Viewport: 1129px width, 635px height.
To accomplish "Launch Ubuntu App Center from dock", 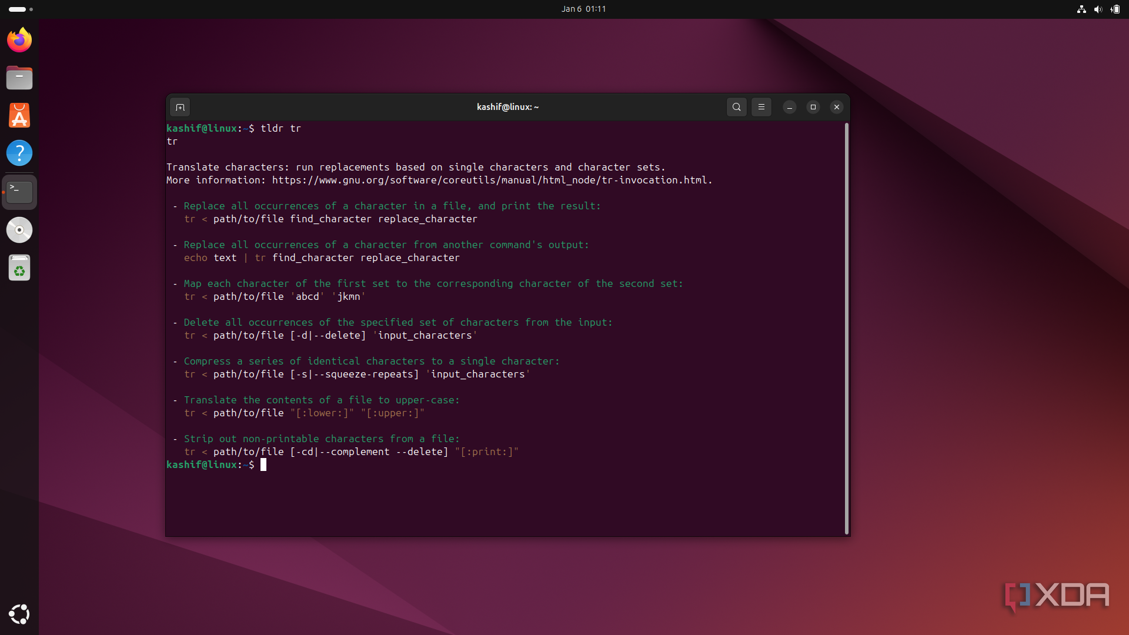I will pos(19,115).
